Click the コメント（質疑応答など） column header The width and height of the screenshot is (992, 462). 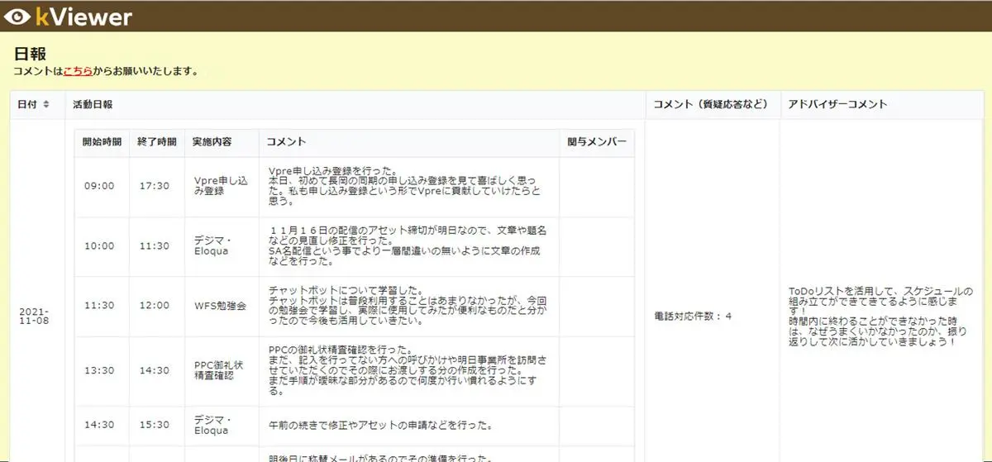click(710, 105)
